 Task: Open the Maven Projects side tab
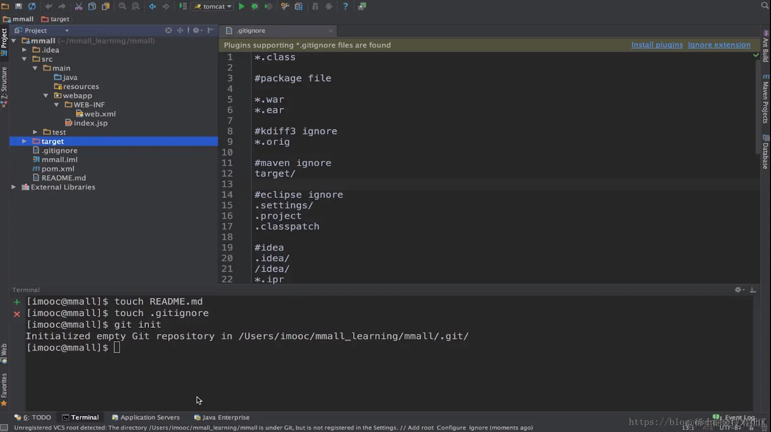[x=765, y=99]
